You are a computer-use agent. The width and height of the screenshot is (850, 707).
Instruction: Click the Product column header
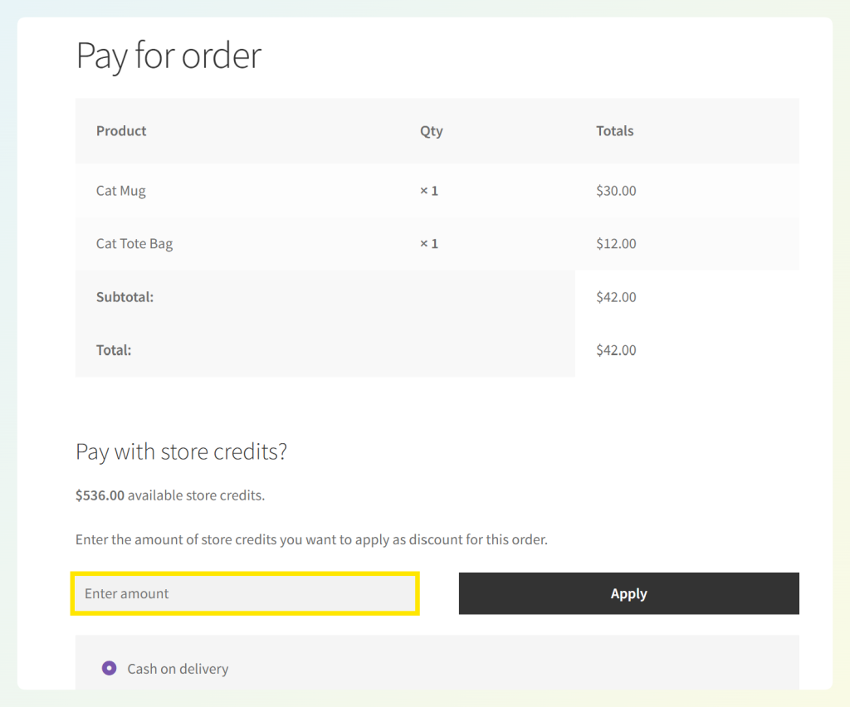pyautogui.click(x=121, y=130)
